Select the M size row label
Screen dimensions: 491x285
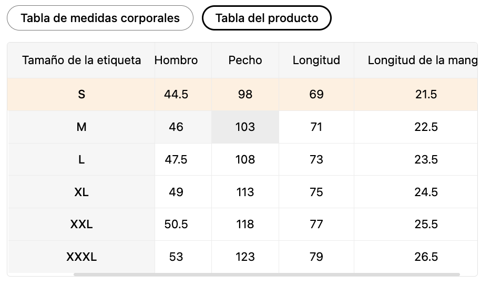click(x=81, y=127)
